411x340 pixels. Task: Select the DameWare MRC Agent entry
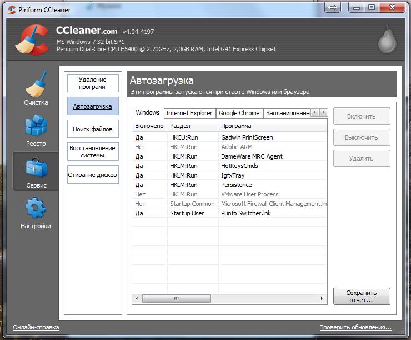pos(229,156)
